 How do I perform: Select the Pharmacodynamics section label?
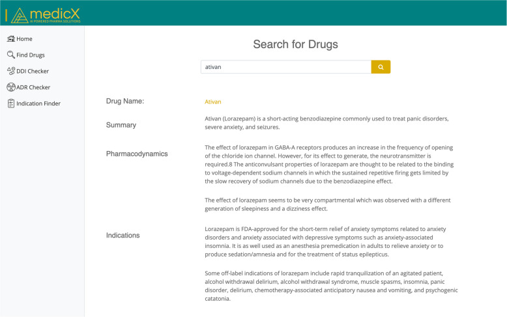137,154
